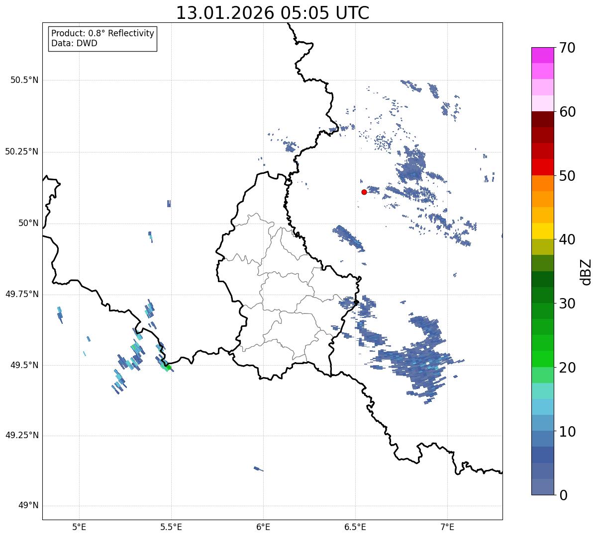Click the 49.5°N latitude label
The image size is (598, 537).
click(x=24, y=365)
